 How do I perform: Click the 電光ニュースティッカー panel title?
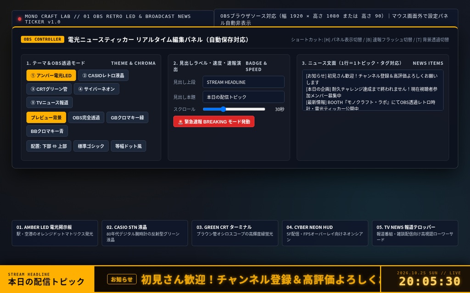158,39
